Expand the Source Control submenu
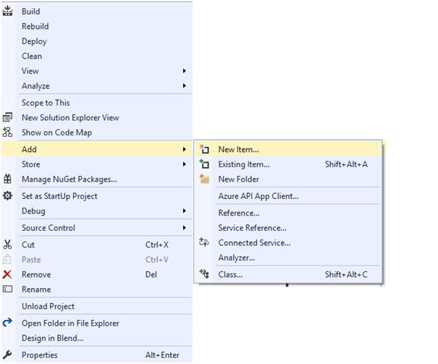This screenshot has width=438, height=364. (x=185, y=228)
